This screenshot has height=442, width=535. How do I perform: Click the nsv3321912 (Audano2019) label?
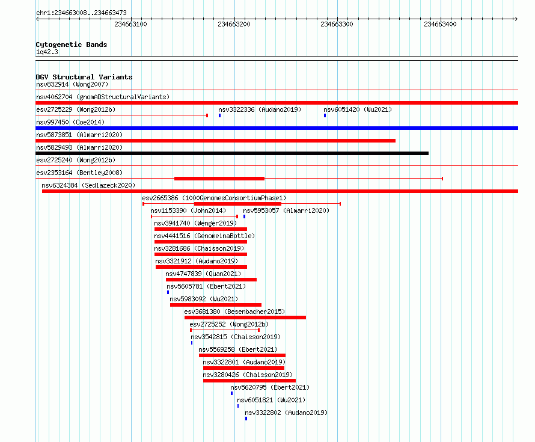tap(197, 261)
